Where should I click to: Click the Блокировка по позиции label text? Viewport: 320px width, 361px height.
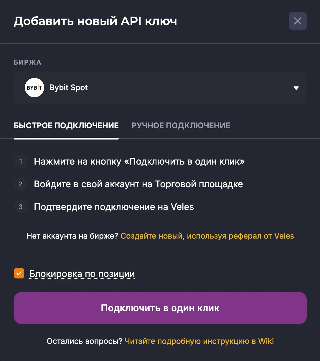pyautogui.click(x=81, y=274)
